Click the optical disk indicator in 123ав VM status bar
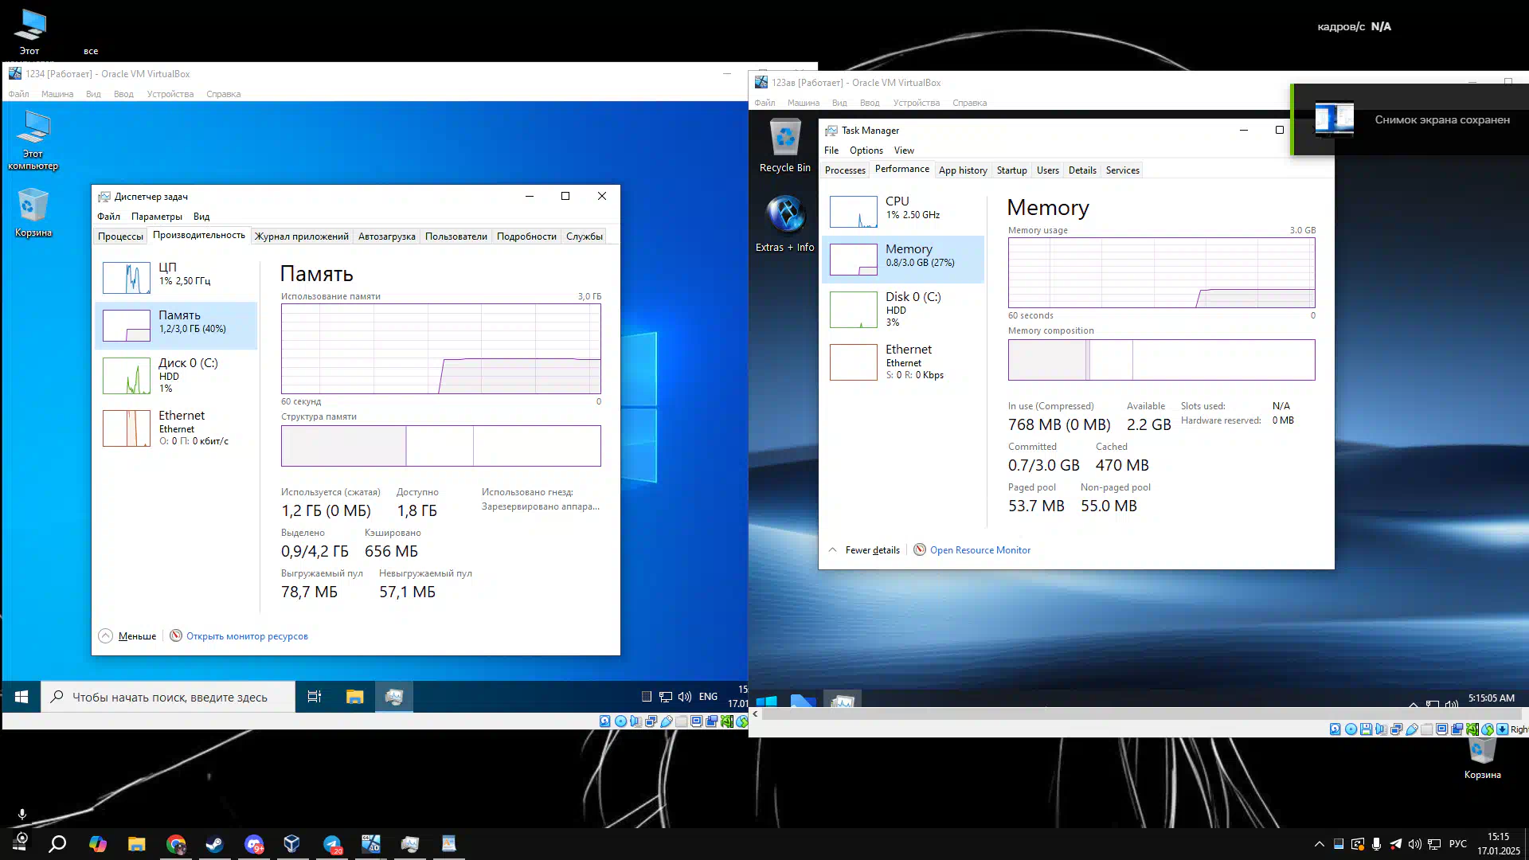The image size is (1529, 860). 1351,729
